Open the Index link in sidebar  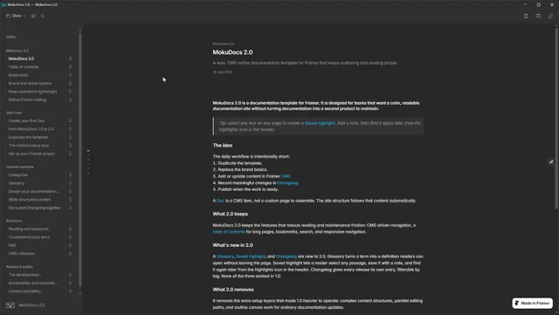(10, 37)
